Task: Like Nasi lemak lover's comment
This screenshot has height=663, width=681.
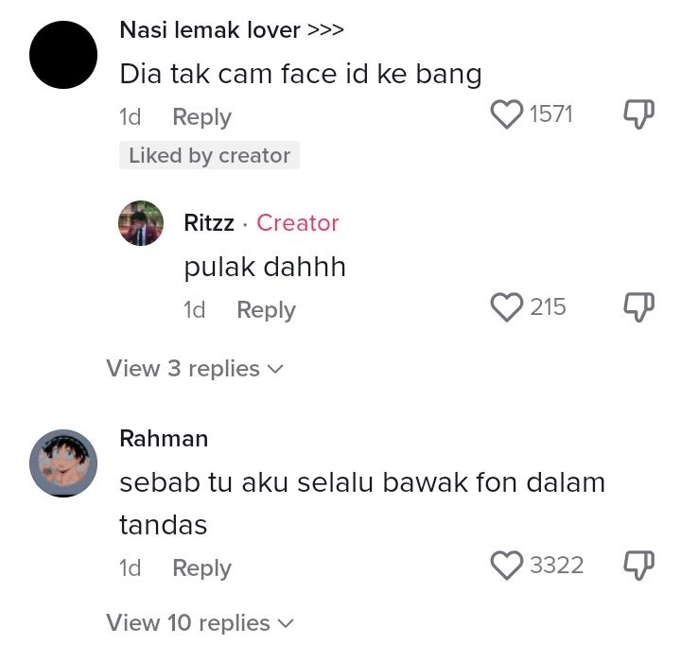Action: [507, 114]
